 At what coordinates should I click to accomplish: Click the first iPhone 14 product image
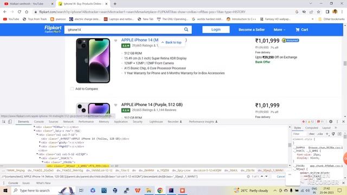click(93, 61)
